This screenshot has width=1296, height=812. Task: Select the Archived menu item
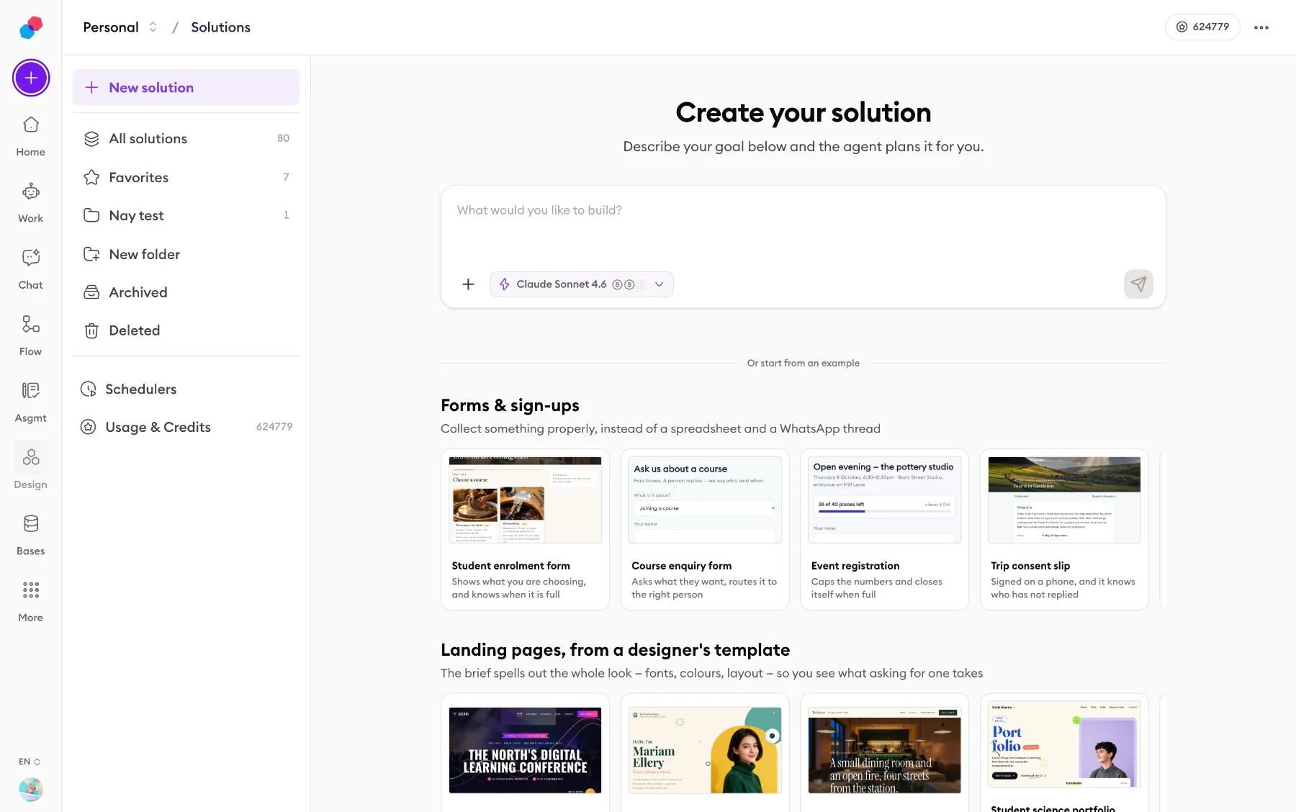coord(186,292)
